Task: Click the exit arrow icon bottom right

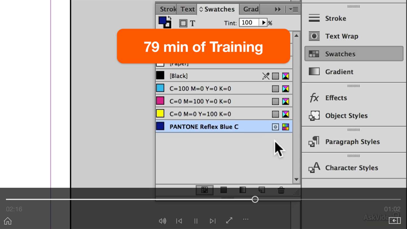Action: coord(395,220)
